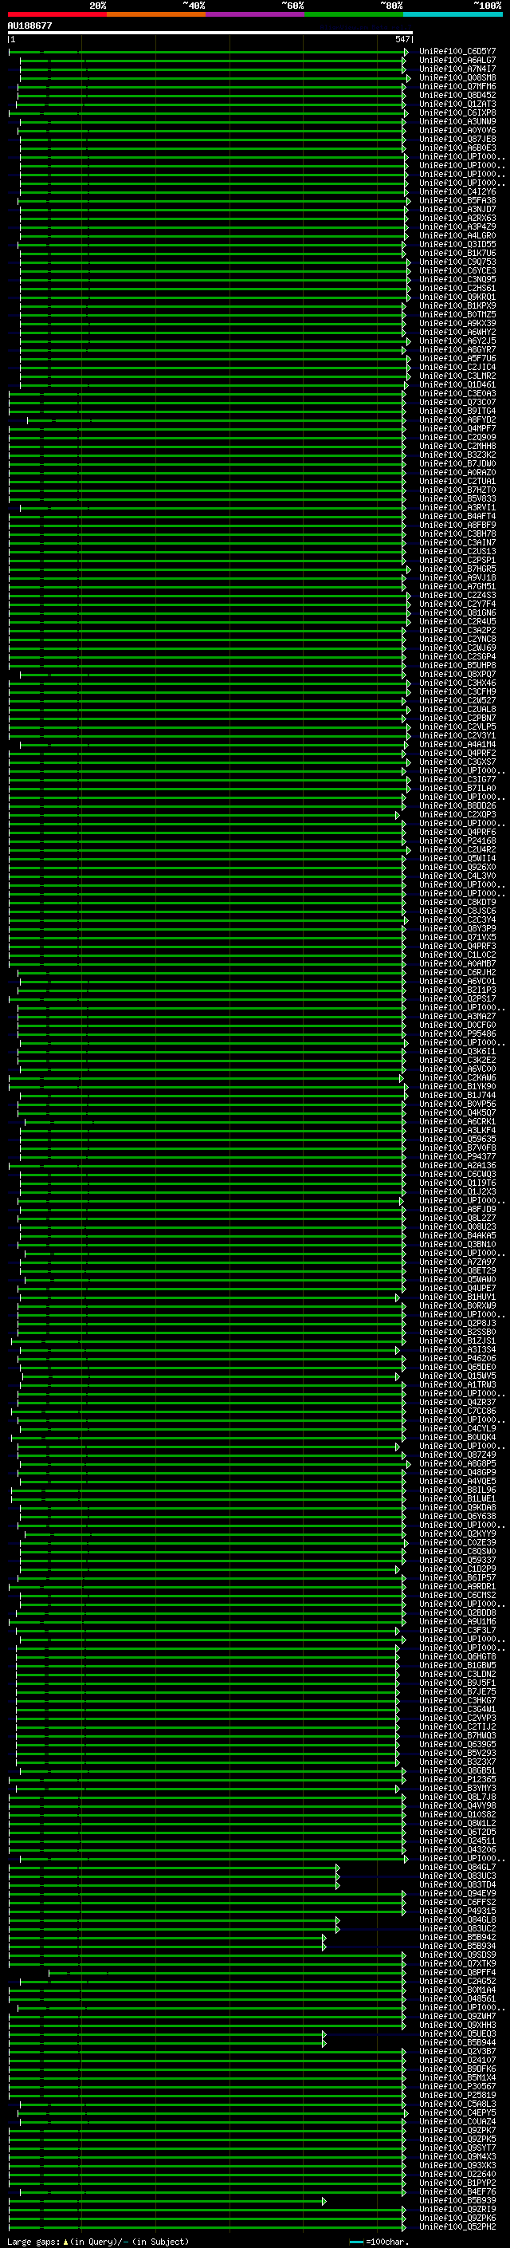The image size is (510, 2248).
Task: Select hit label UniRef100_Q3ID55
Action: click(457, 244)
